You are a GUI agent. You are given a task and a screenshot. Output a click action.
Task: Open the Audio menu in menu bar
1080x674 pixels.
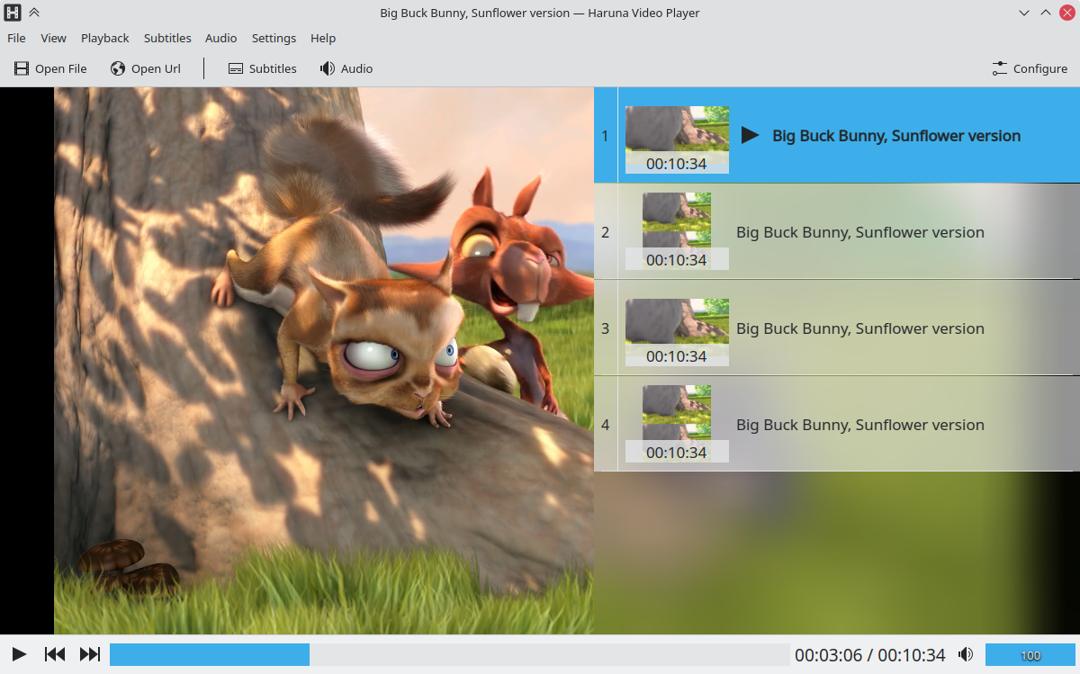(x=220, y=38)
